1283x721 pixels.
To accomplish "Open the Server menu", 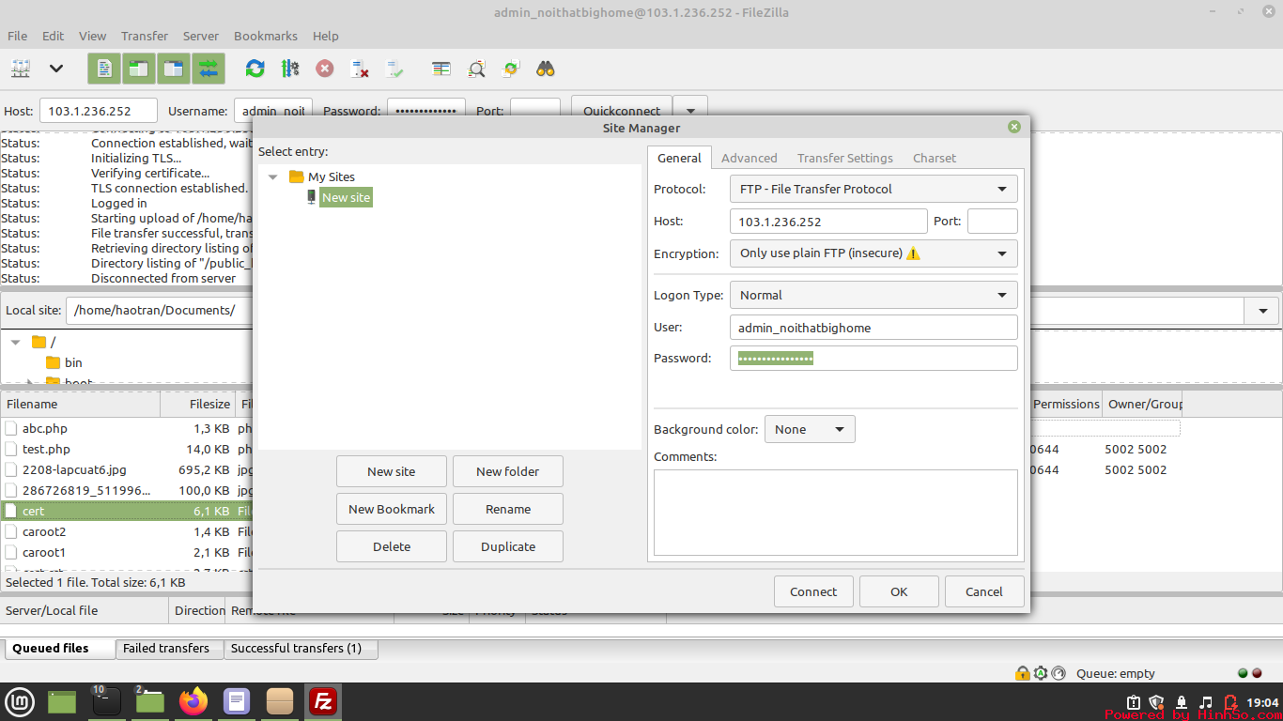I will [x=200, y=36].
